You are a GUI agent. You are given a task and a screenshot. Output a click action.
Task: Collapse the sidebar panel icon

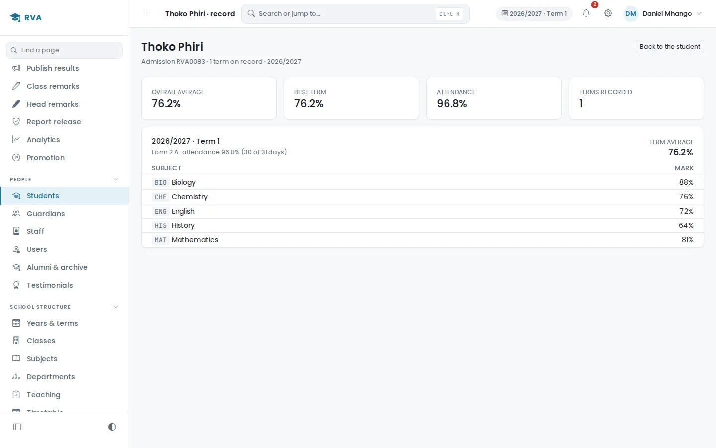pos(17,427)
